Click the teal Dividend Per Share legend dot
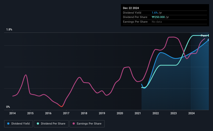 point(38,124)
